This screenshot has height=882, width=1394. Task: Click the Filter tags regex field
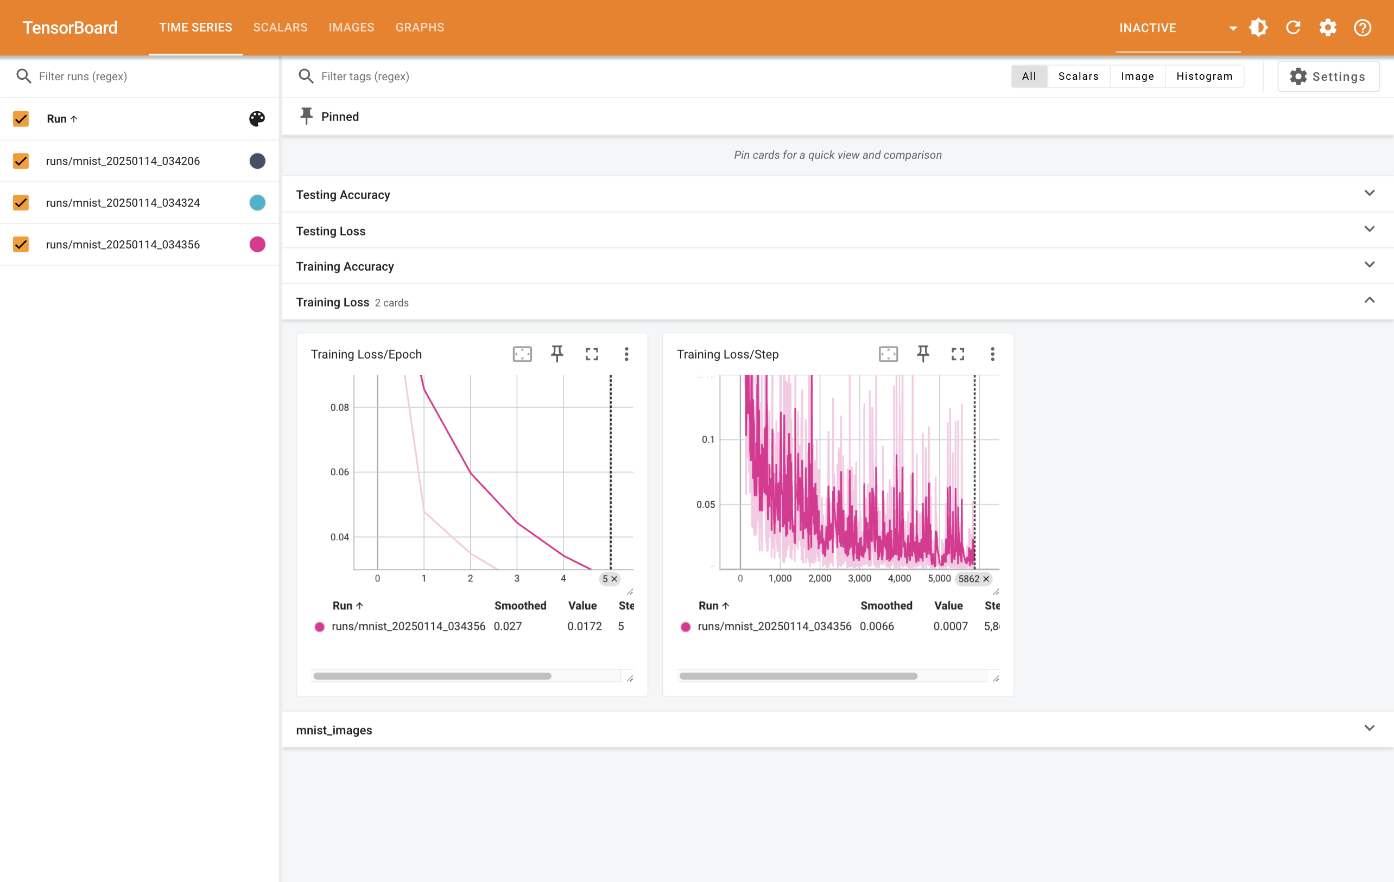click(365, 76)
